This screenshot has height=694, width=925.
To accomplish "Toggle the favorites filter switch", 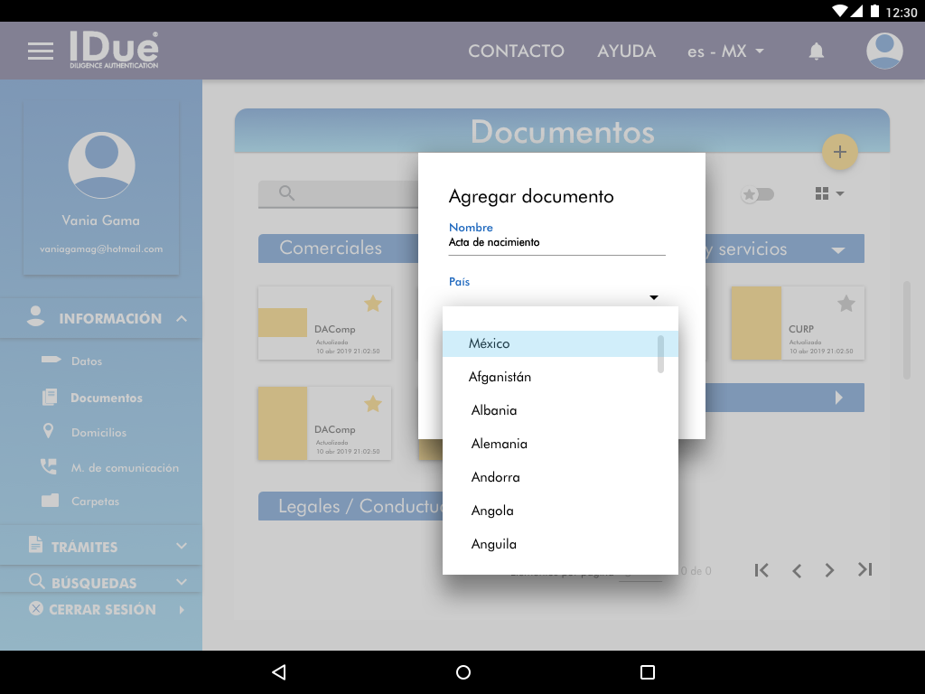I will coord(757,194).
